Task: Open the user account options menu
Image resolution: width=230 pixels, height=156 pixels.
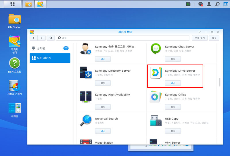Action: (x=209, y=4)
